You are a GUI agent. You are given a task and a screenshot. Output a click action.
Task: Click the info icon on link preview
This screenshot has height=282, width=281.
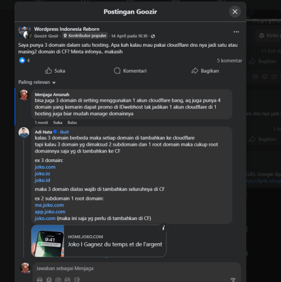[x=164, y=227]
